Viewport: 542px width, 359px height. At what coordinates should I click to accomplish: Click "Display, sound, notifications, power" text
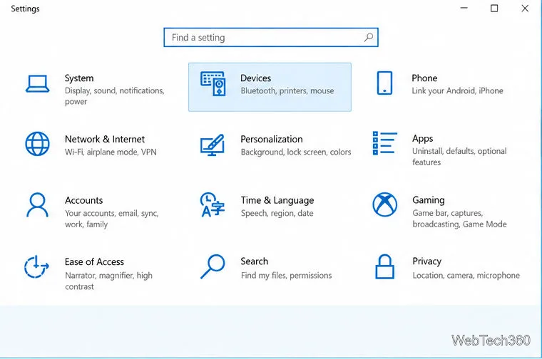click(115, 96)
